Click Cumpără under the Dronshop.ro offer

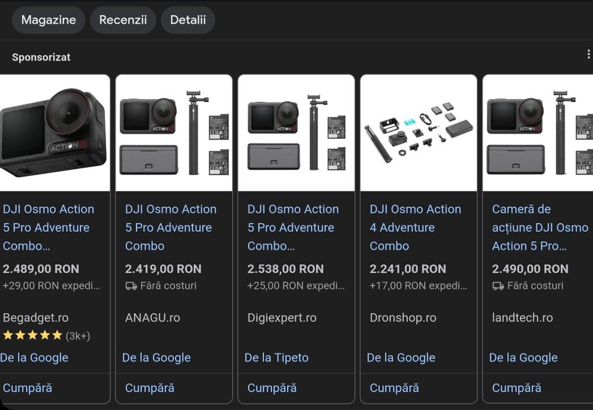394,388
